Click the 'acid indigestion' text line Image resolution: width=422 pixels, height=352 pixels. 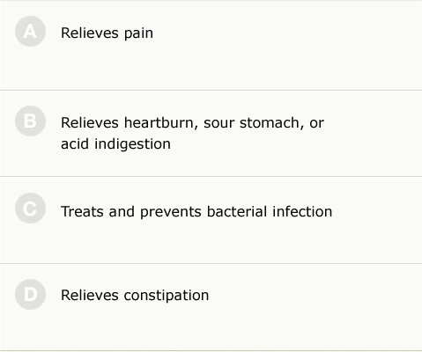(x=115, y=144)
